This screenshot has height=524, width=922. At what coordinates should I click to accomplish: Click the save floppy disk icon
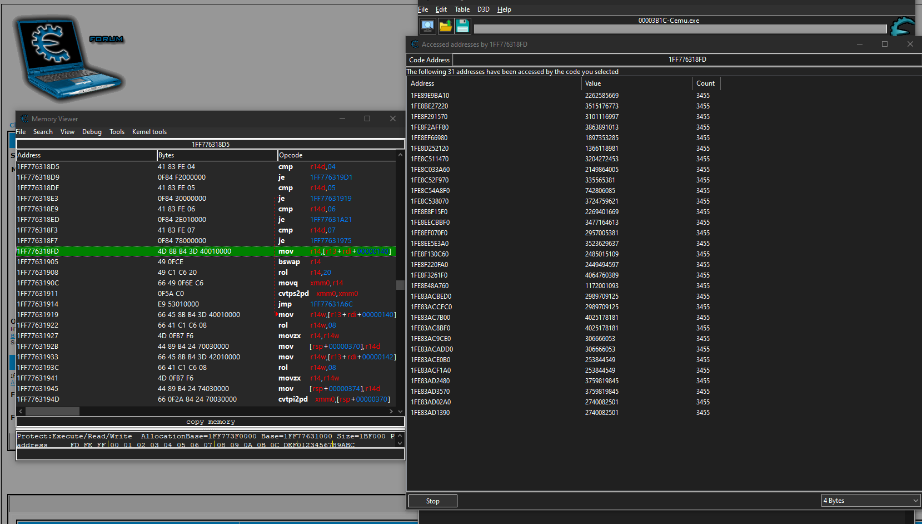pos(462,26)
